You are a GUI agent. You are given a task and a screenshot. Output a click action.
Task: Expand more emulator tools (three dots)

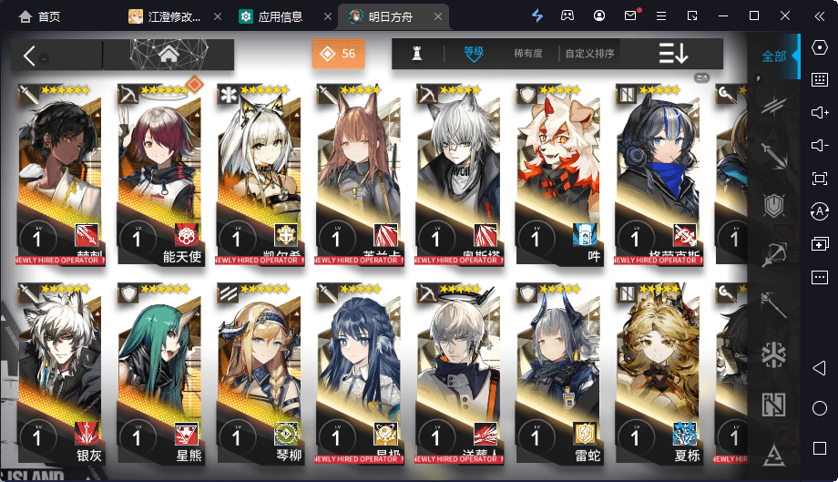(819, 277)
